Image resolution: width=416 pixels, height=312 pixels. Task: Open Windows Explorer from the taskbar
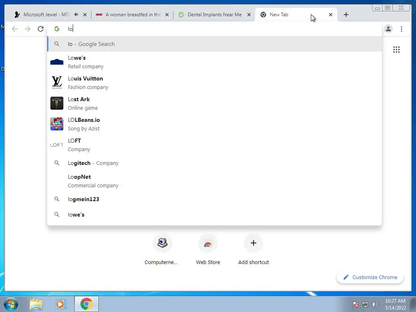click(x=36, y=304)
